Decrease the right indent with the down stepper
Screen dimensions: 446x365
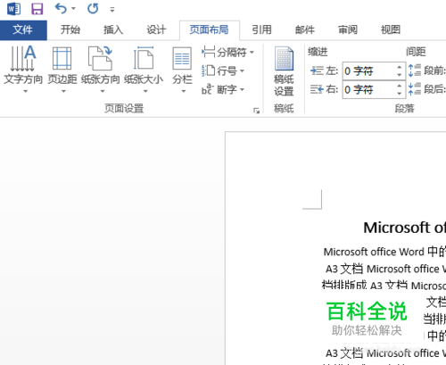(x=400, y=94)
